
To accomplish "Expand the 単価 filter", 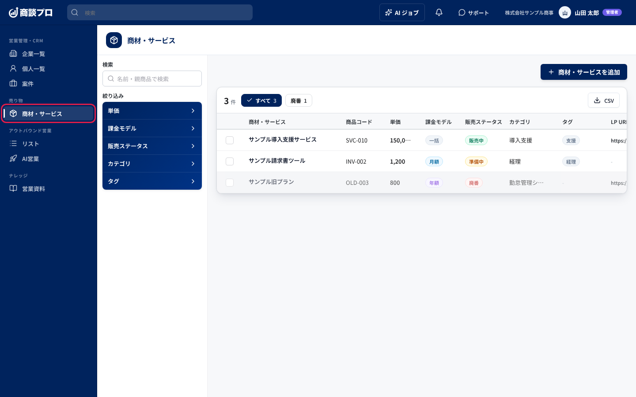I will [x=152, y=111].
